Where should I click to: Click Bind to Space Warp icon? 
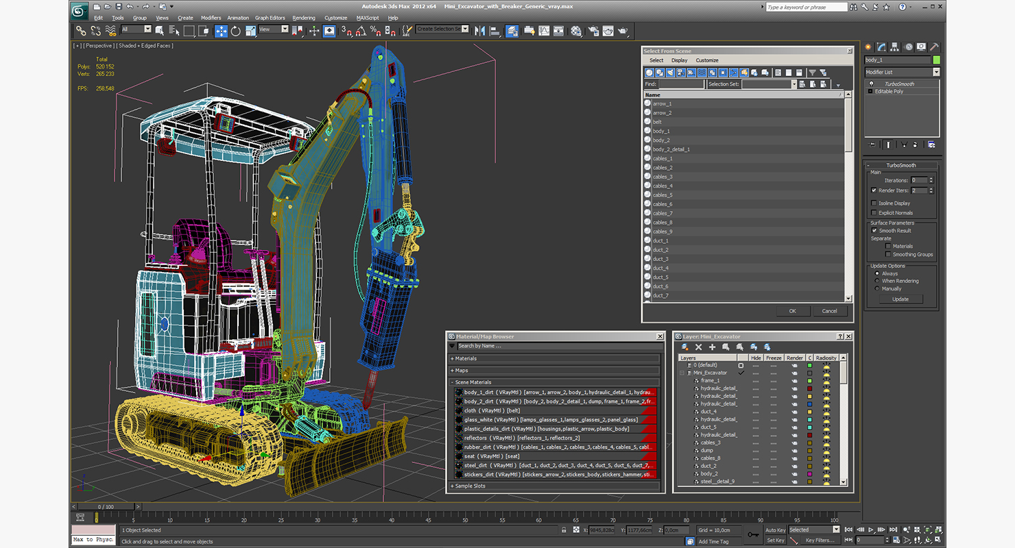(110, 31)
